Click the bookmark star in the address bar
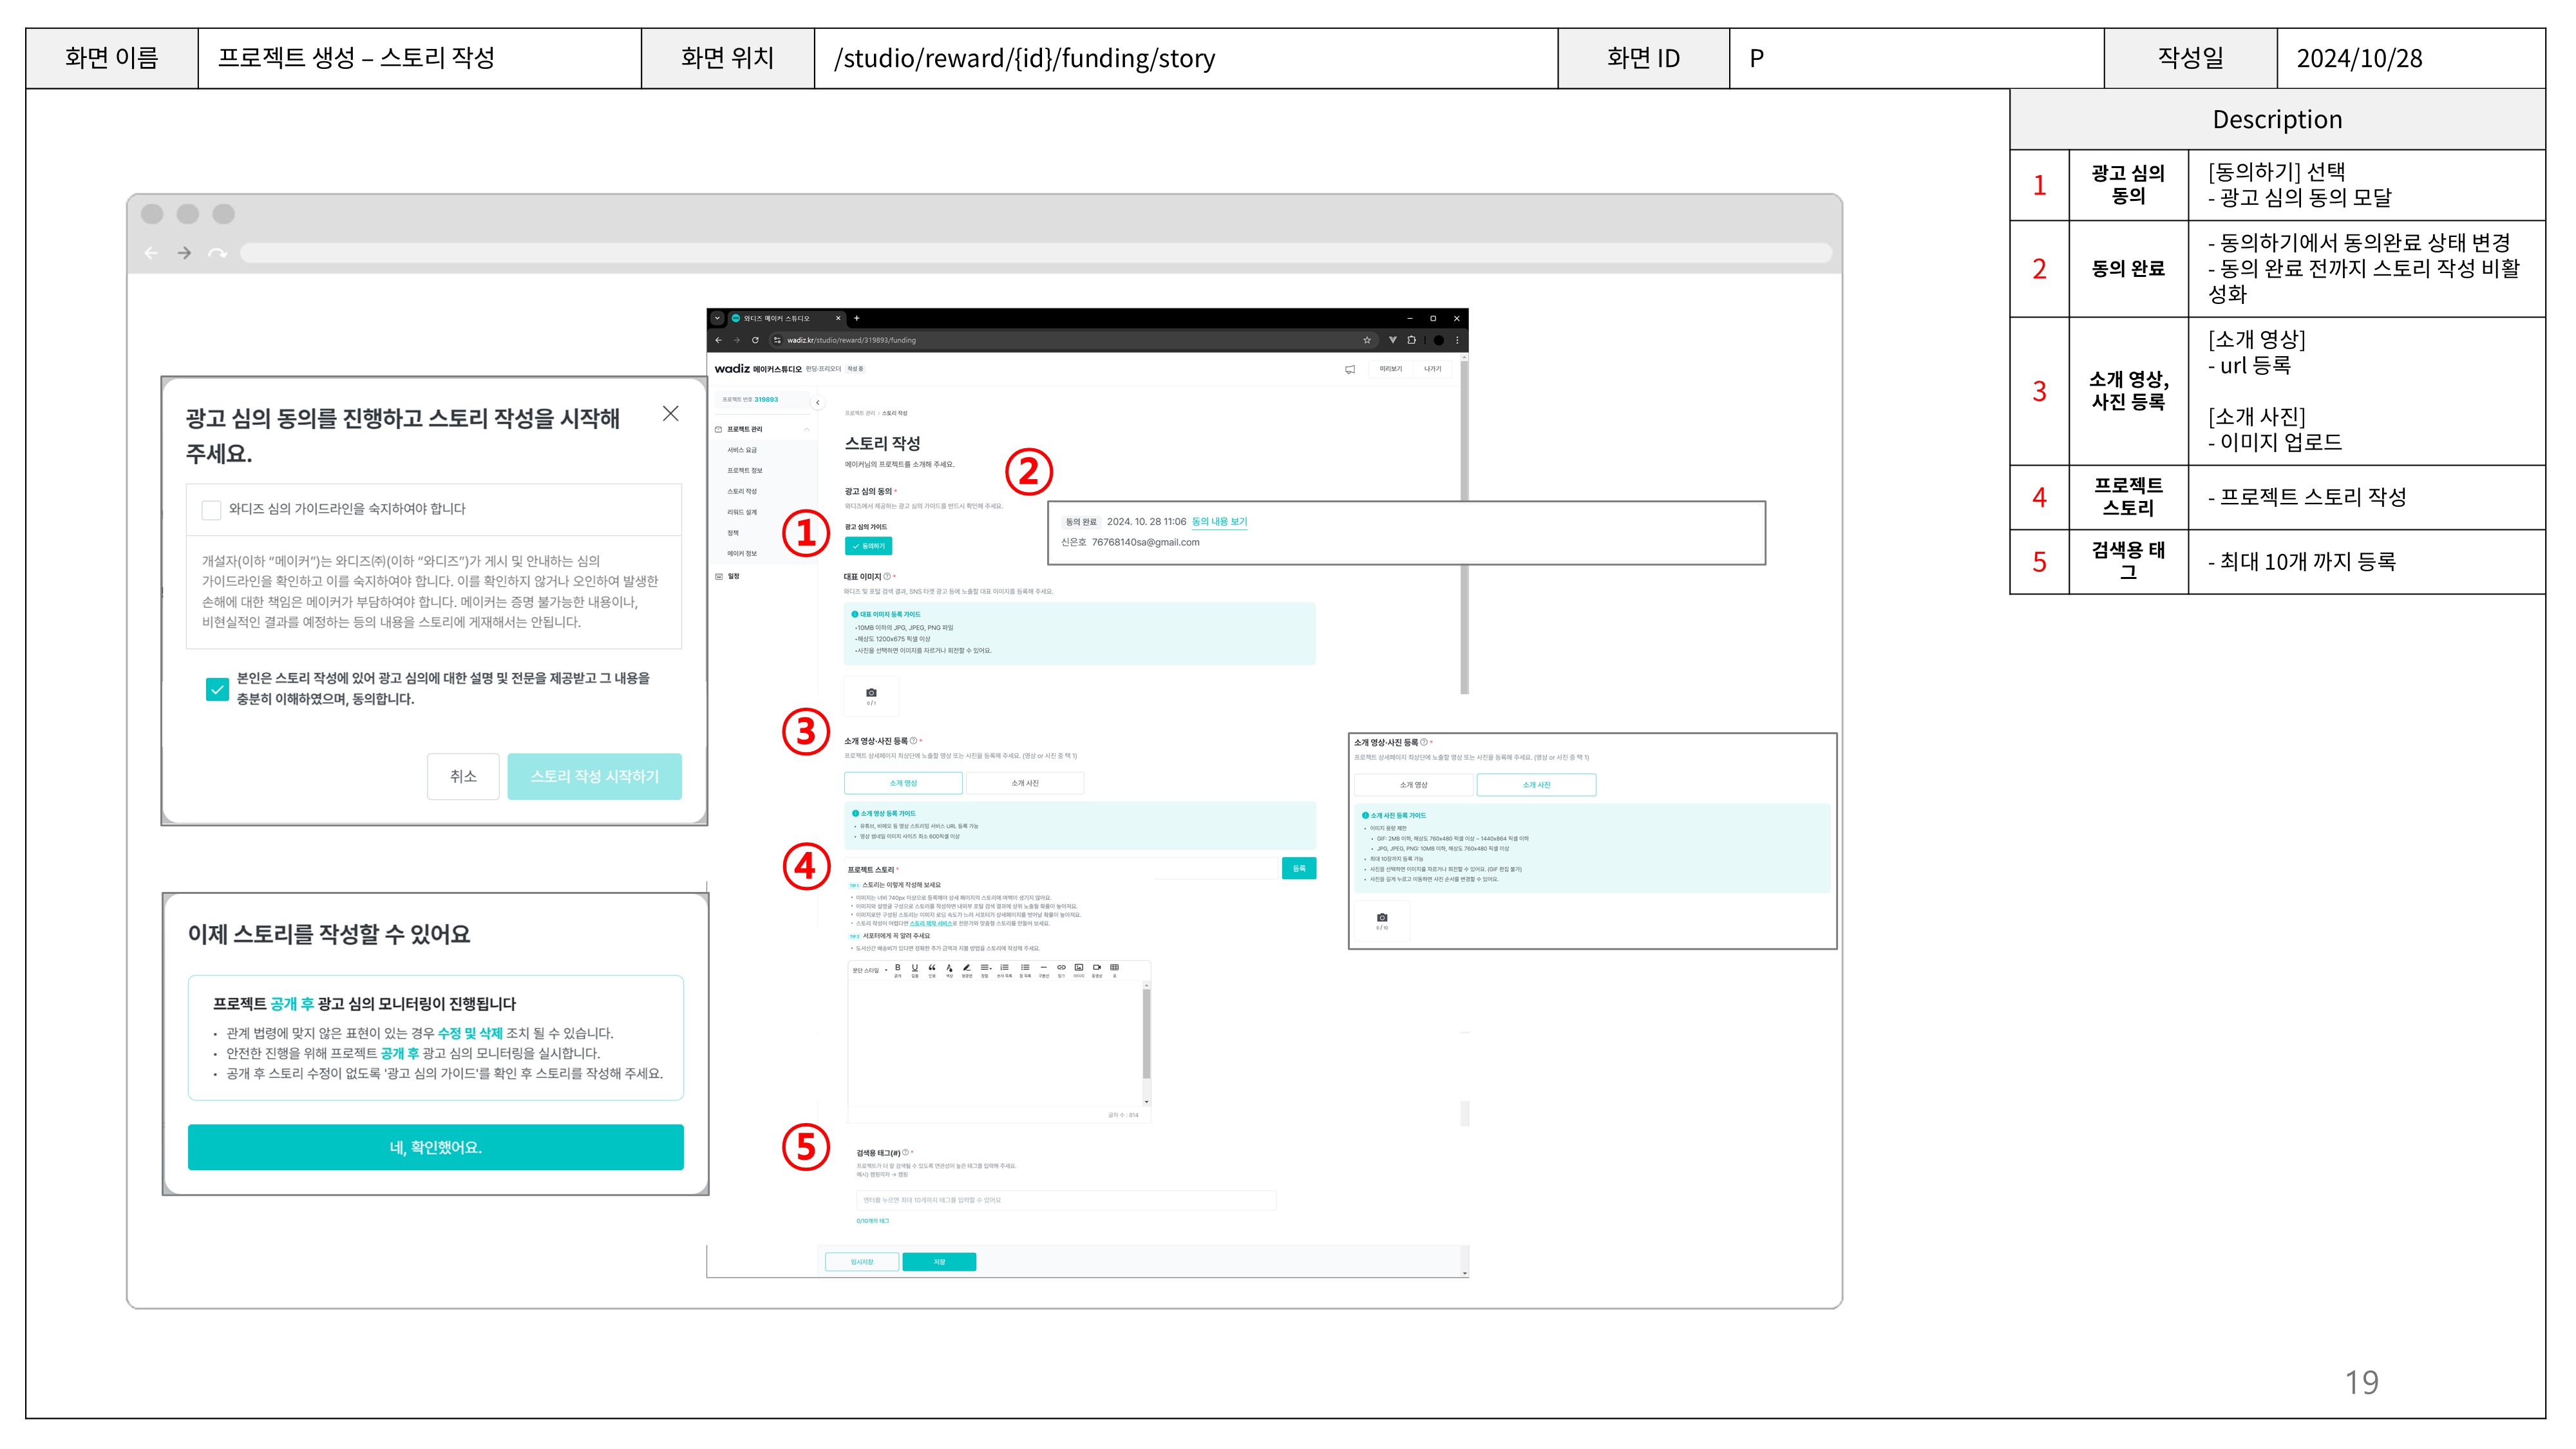This screenshot has width=2576, height=1449. pyautogui.click(x=1367, y=340)
